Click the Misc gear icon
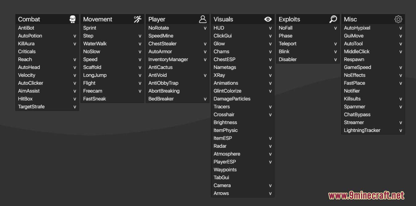Screen dimensions: 416x206 point(398,19)
